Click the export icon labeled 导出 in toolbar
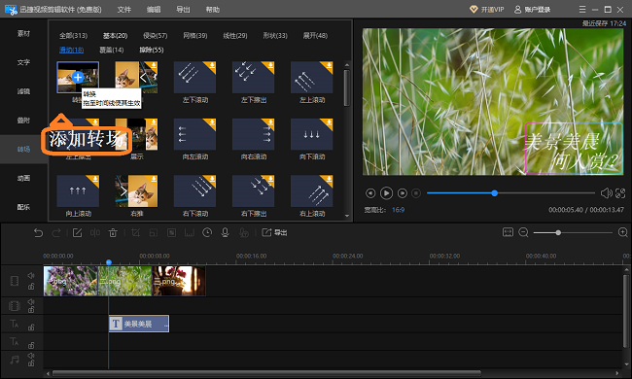 [274, 233]
